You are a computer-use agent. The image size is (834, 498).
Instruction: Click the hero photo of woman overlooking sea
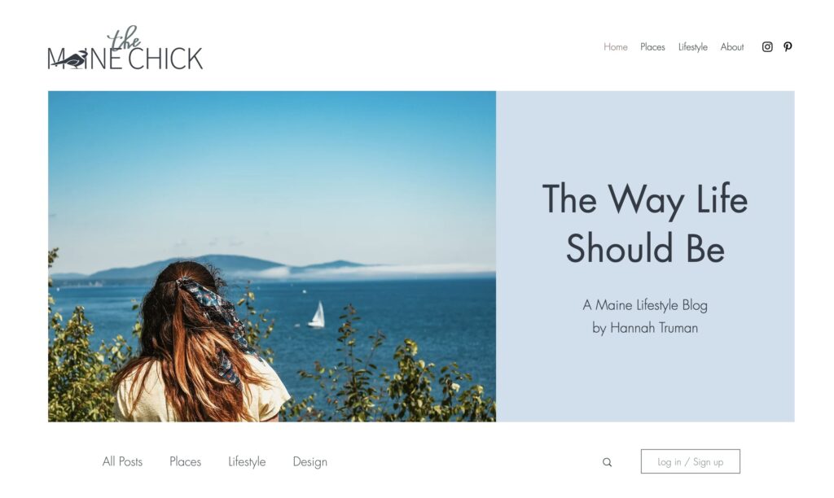pyautogui.click(x=272, y=256)
